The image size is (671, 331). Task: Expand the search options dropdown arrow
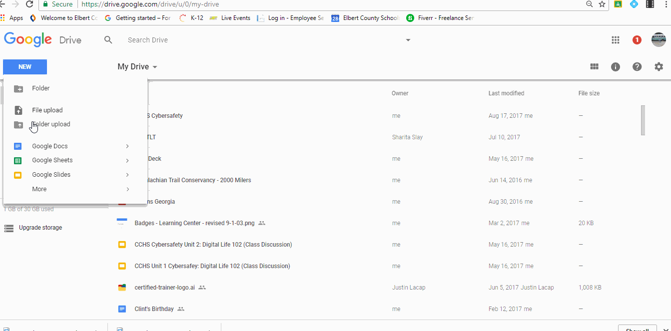click(x=408, y=40)
